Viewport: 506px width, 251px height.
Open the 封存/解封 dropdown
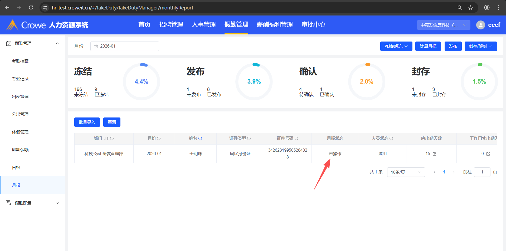(480, 46)
